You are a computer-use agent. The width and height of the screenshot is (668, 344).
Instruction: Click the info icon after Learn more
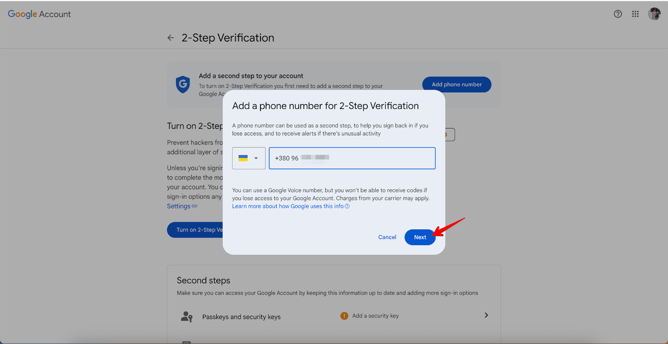347,206
